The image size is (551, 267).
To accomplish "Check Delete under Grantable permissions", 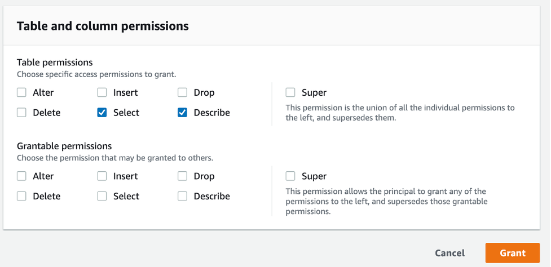I will tap(21, 197).
